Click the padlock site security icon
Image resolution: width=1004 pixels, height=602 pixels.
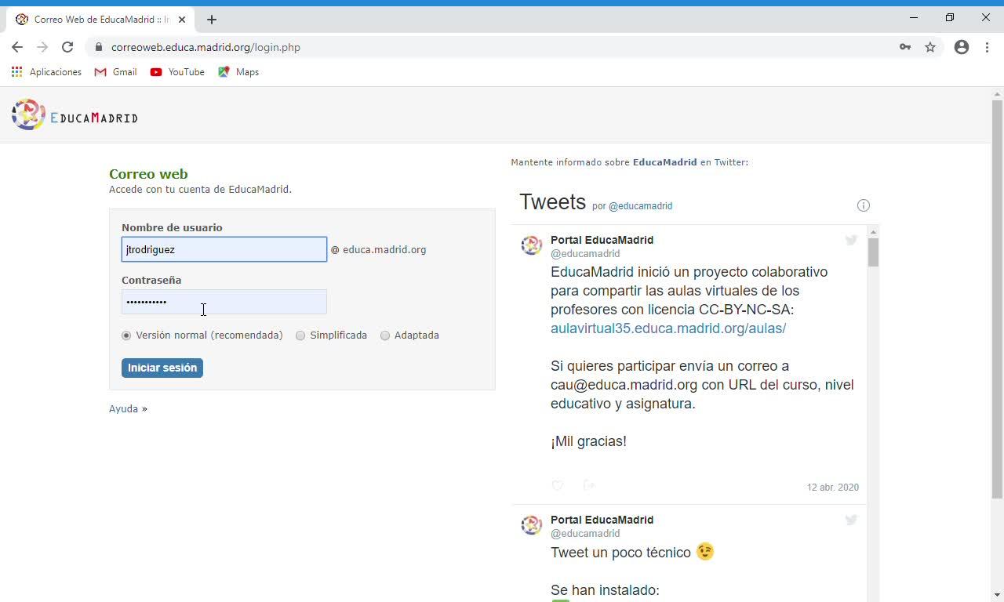(x=98, y=47)
